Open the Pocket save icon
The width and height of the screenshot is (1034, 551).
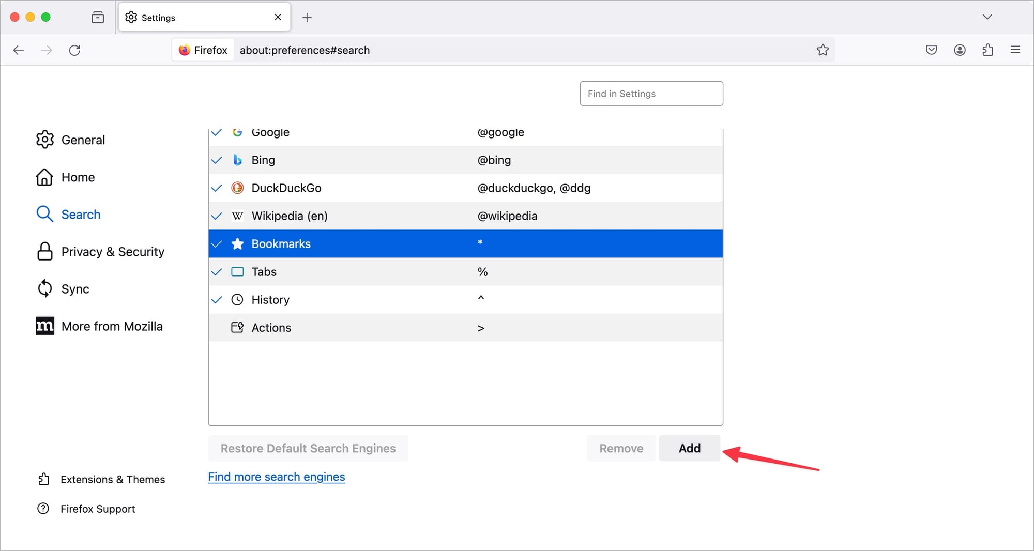click(931, 50)
